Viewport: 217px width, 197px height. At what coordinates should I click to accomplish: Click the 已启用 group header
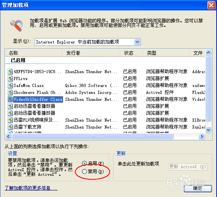tap(18, 60)
